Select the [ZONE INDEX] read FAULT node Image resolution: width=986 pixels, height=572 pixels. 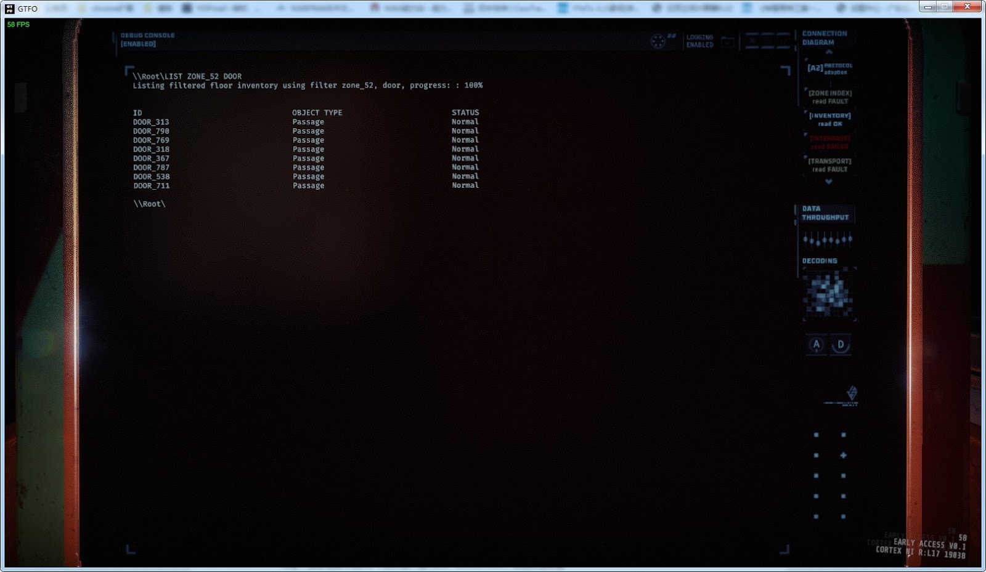pos(830,97)
